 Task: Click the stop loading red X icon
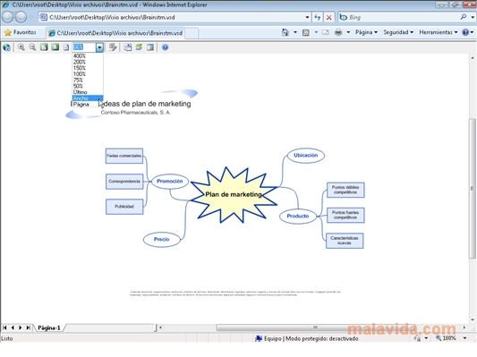(x=328, y=17)
